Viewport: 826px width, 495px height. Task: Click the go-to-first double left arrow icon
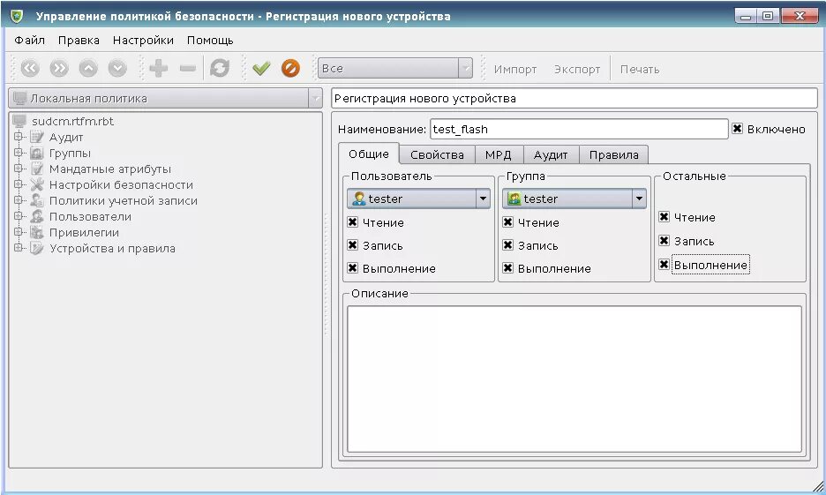pyautogui.click(x=30, y=69)
